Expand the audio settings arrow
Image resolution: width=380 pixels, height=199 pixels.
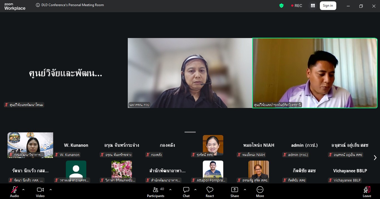pyautogui.click(x=23, y=190)
